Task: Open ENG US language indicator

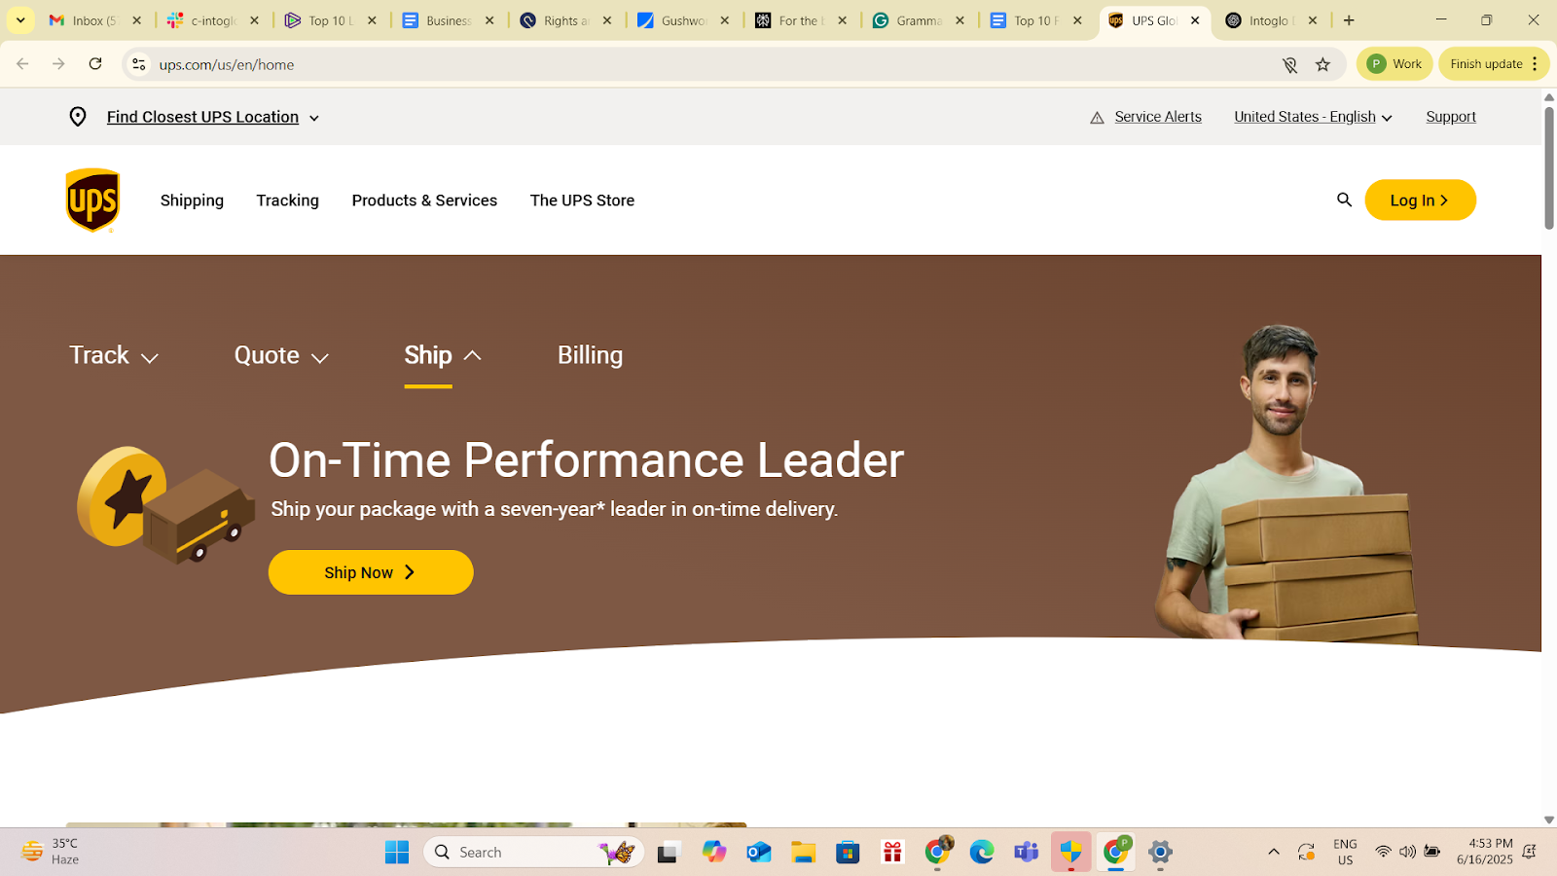Action: 1345,852
